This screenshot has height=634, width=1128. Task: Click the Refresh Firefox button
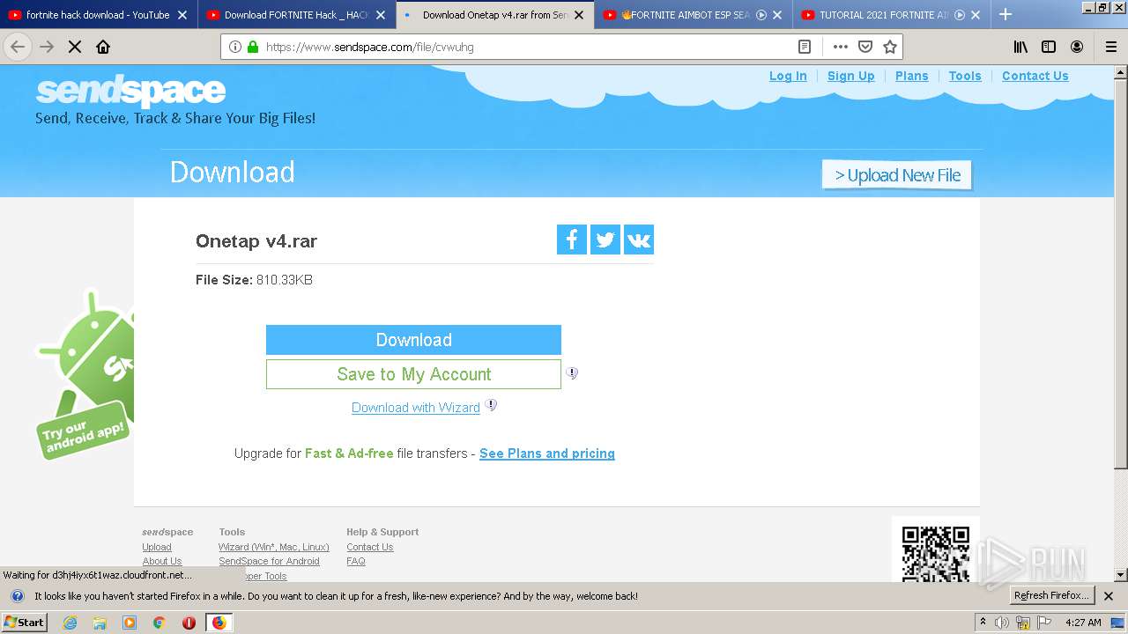tap(1051, 596)
